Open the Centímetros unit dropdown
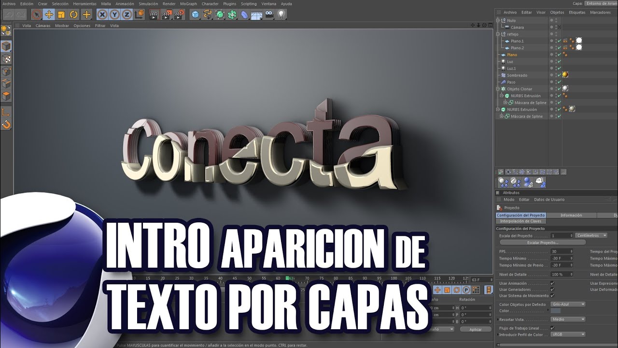Screen dimensions: 618x348 click(x=591, y=235)
